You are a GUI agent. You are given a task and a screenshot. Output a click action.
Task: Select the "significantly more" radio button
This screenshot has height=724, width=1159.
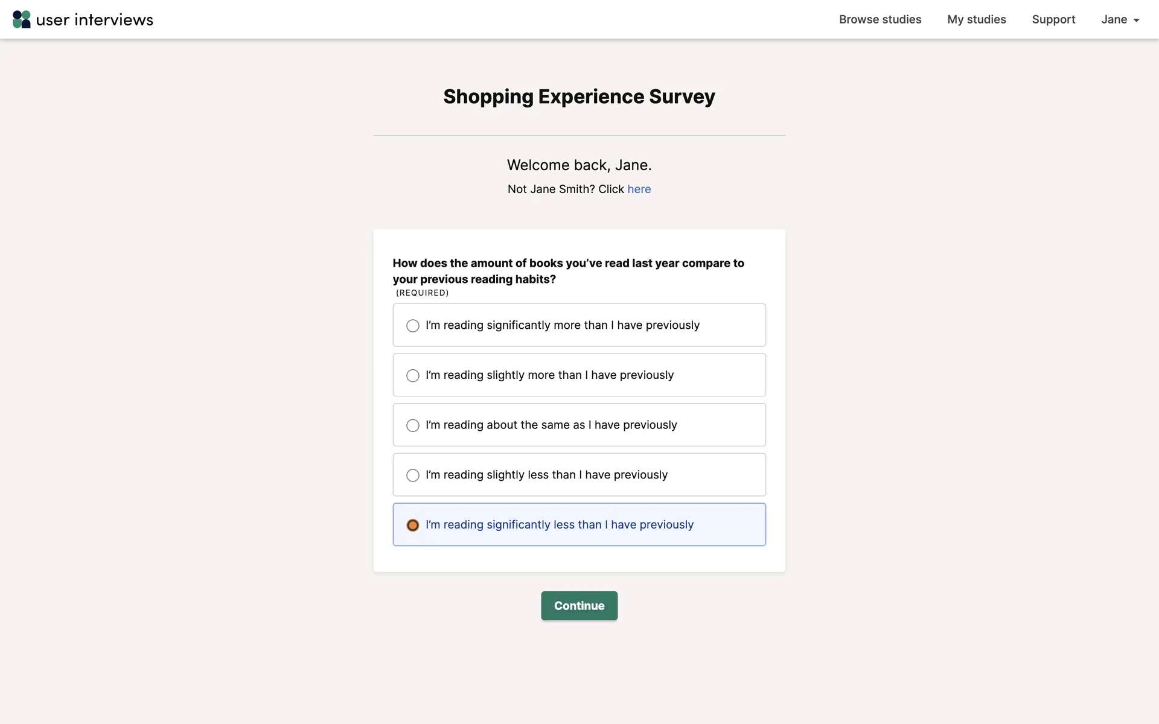(413, 326)
